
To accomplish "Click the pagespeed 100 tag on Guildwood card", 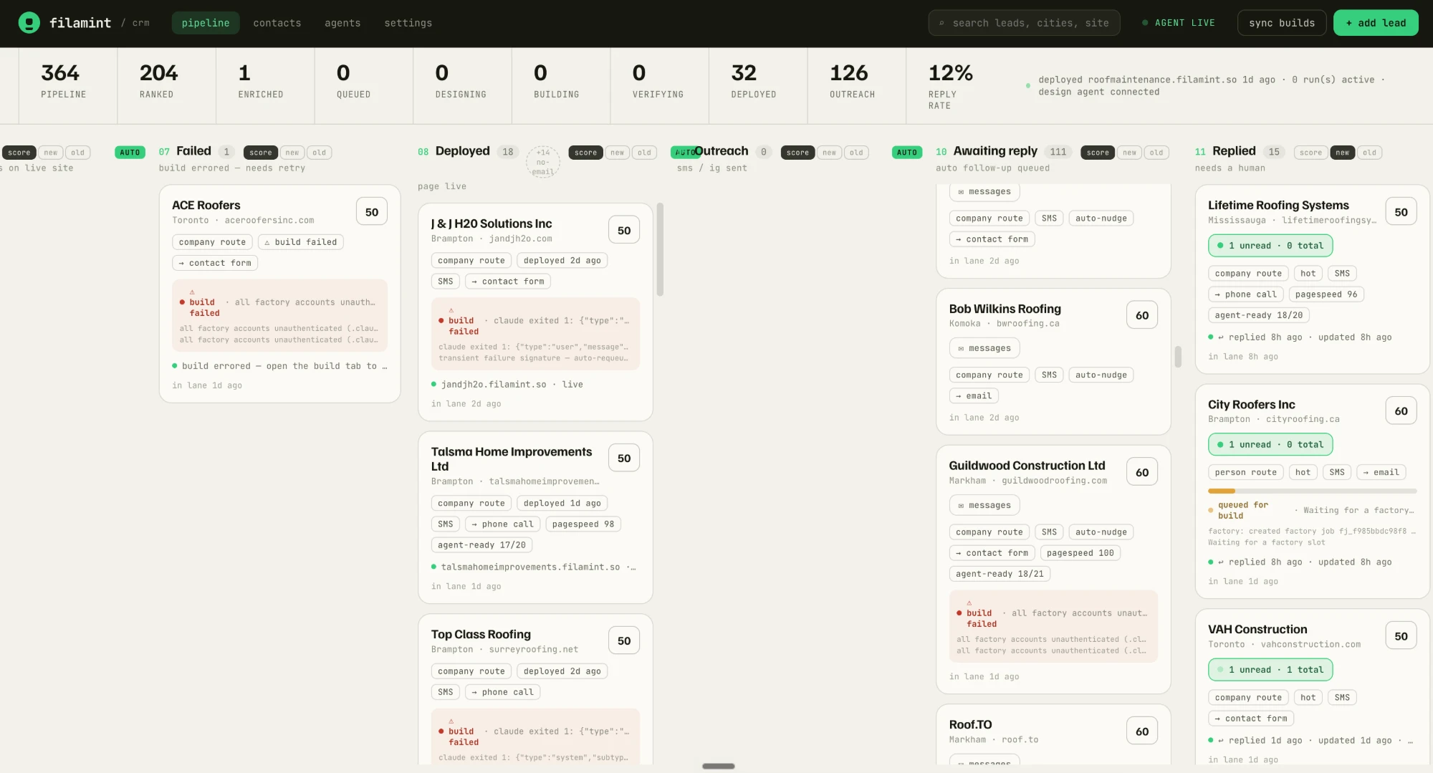I will (1080, 553).
